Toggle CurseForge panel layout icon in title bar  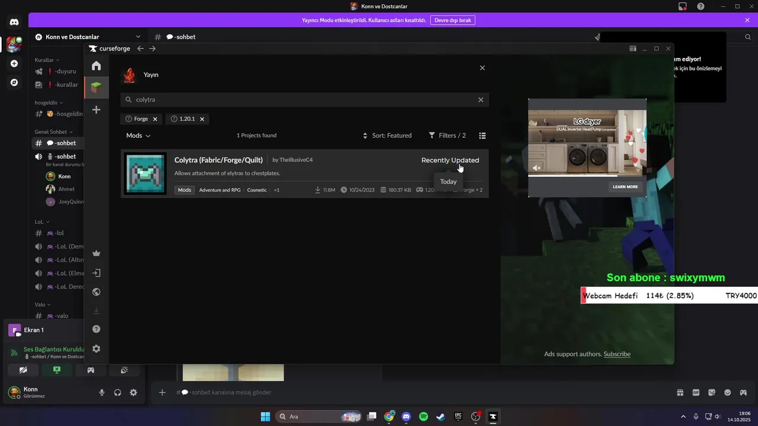tap(632, 49)
